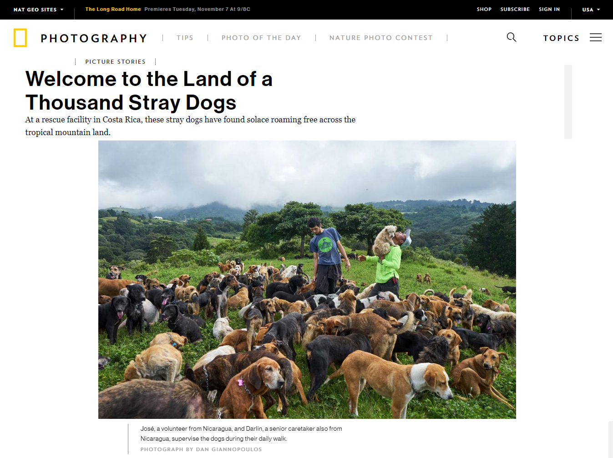613x458 pixels.
Task: Click photographer credit Dan Giannopoulos
Action: tap(201, 449)
